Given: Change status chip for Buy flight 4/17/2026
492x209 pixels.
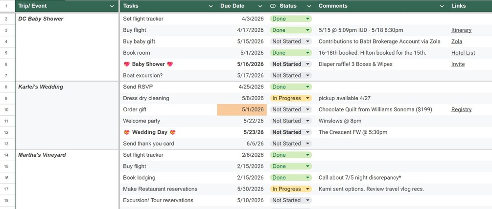Looking at the screenshot, I should pyautogui.click(x=291, y=30).
